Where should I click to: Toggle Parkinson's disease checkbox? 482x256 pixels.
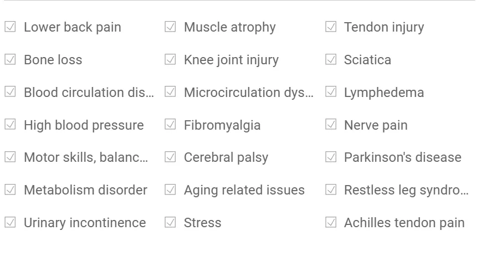(331, 157)
